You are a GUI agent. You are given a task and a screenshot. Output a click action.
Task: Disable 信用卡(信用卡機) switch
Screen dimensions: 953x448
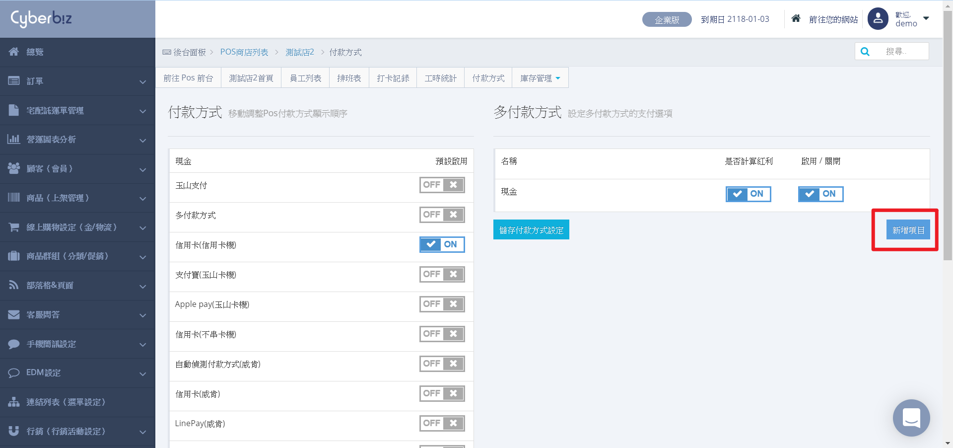[x=442, y=244]
